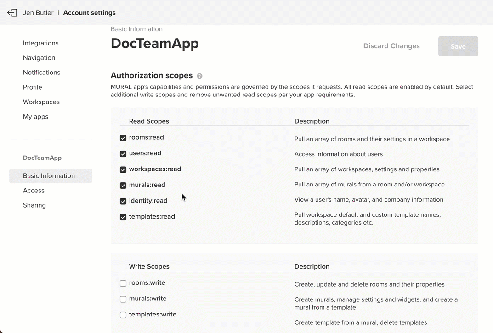Click the exit arrow icon beside Jen Butler
The image size is (493, 333).
pos(12,12)
